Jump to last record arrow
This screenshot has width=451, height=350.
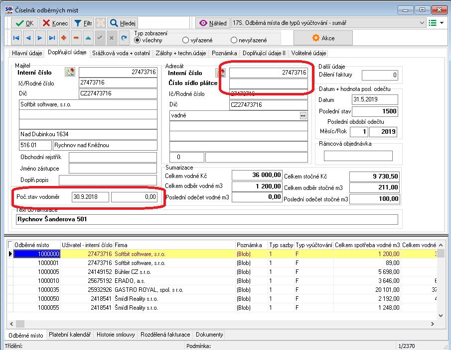(x=52, y=38)
